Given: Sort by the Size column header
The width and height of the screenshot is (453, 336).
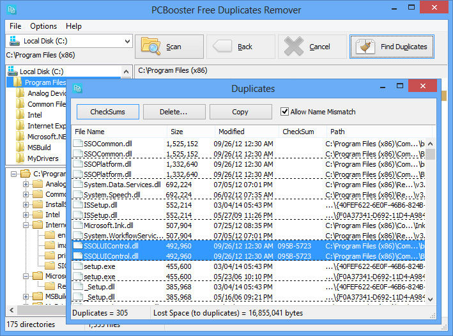Looking at the screenshot, I should click(x=190, y=132).
